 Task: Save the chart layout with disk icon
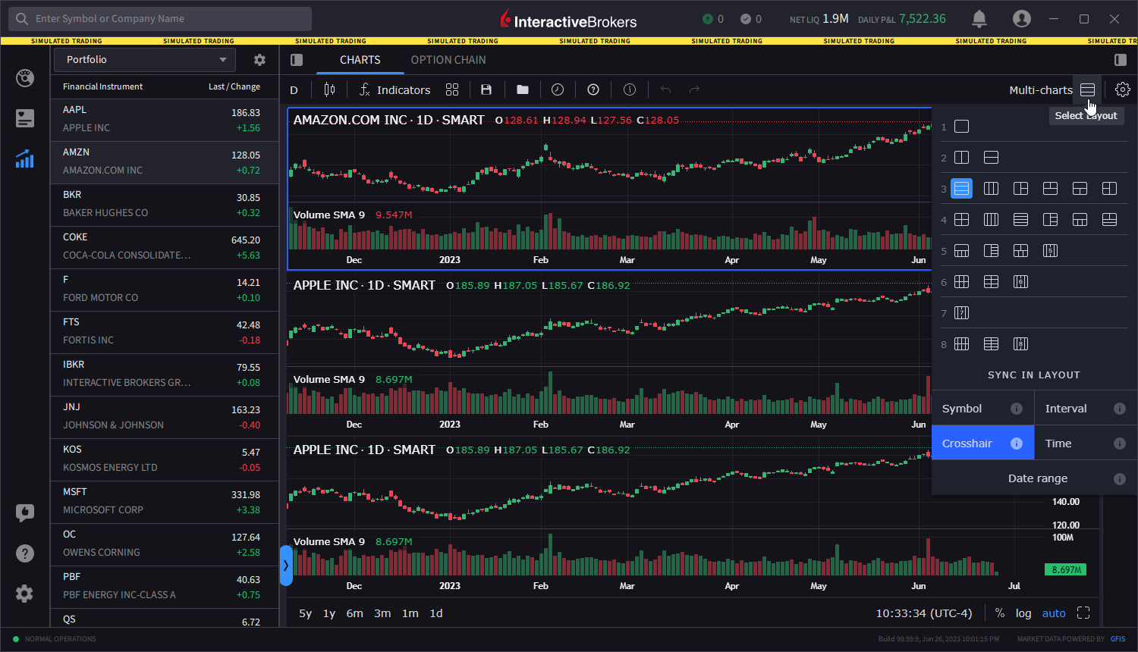pos(486,89)
